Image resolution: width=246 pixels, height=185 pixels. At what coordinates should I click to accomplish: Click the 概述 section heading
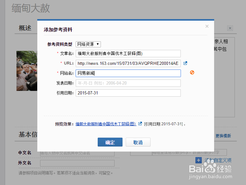(x=25, y=28)
